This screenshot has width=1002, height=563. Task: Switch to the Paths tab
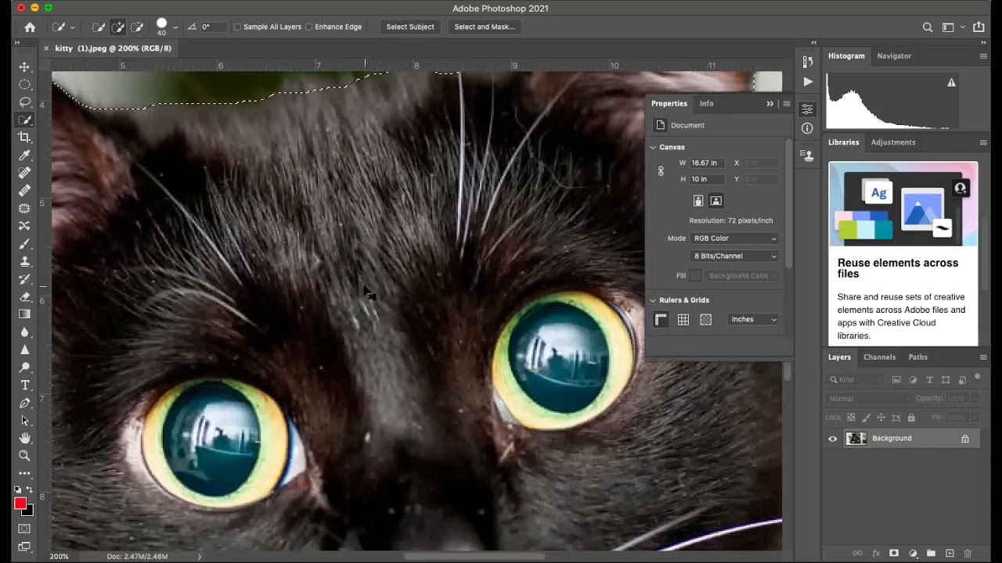(918, 357)
